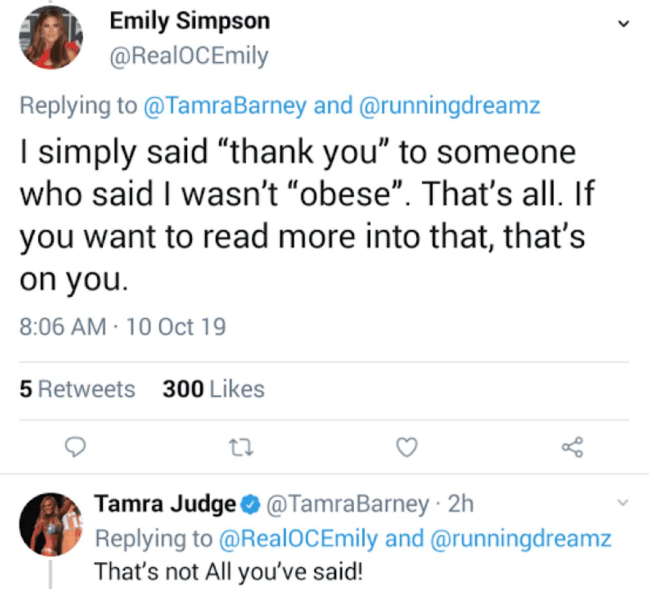Retweet Emily Simpson's tweet

[241, 448]
